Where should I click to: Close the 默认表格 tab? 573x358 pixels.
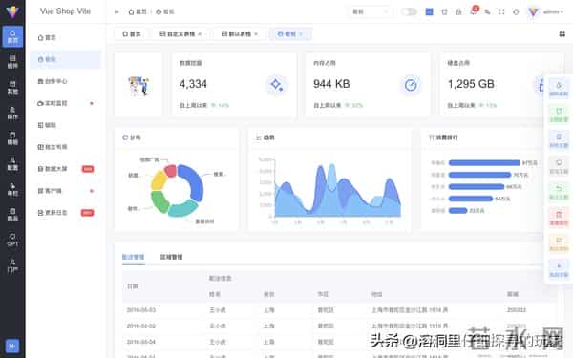pos(256,34)
